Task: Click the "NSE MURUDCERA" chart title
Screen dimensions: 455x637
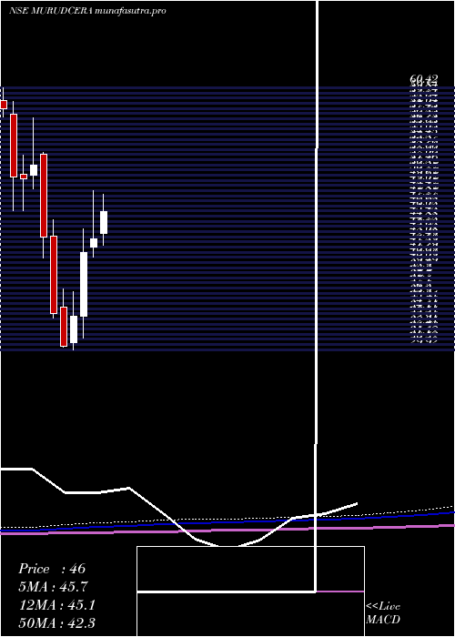Action: pyautogui.click(x=50, y=11)
